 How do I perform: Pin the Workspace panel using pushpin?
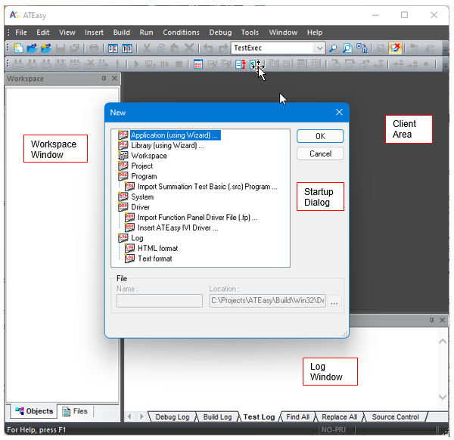click(x=104, y=79)
